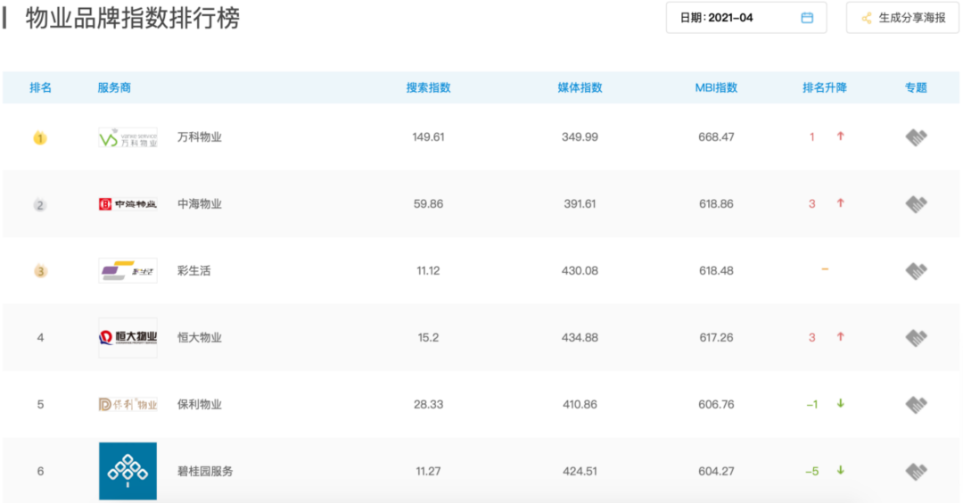The width and height of the screenshot is (963, 503).
Task: Select the 彩生活 company name
Action: pos(193,271)
